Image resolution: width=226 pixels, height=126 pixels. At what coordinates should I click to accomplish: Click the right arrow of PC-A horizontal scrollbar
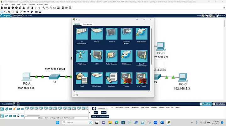(149, 92)
